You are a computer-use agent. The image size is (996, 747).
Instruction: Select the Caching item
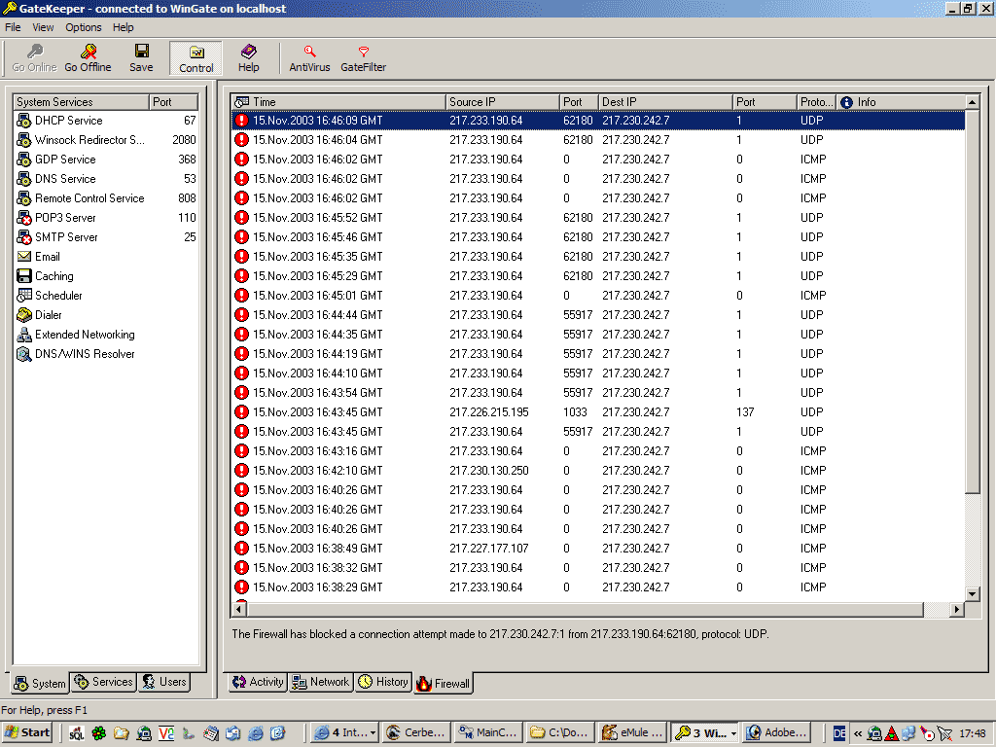point(45,276)
